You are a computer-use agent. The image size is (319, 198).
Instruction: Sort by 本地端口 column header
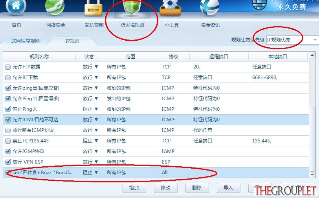point(278,56)
